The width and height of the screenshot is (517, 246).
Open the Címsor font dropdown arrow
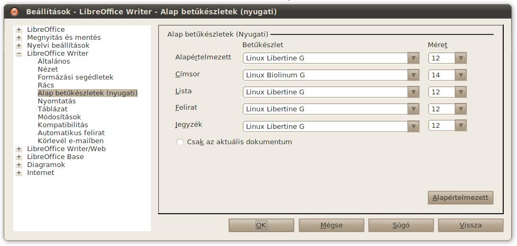413,75
